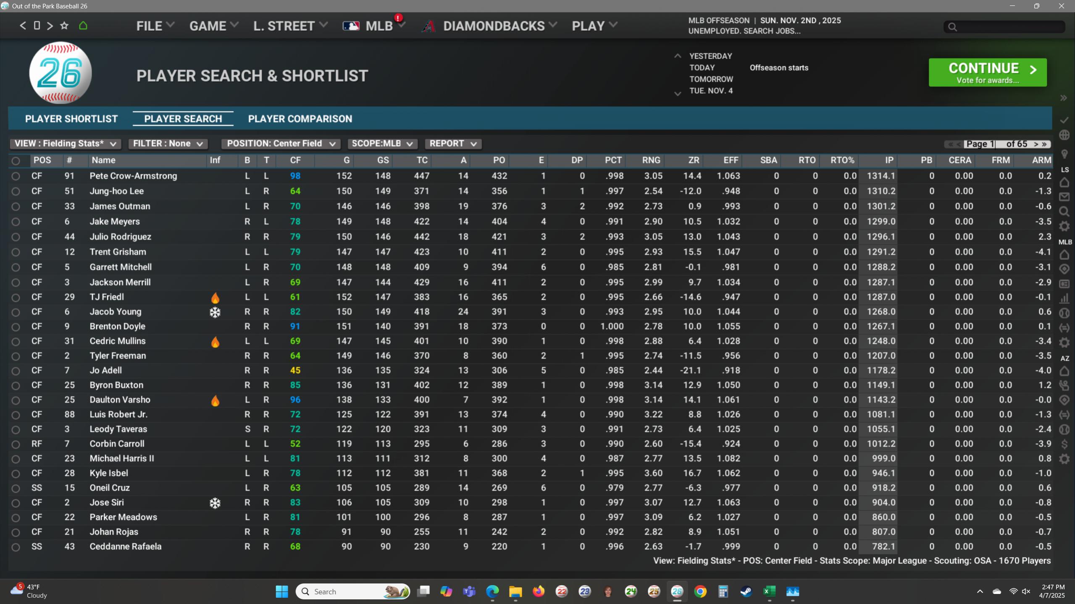Viewport: 1075px width, 604px height.
Task: Click the lightbulb icon in right sidebar
Action: [1064, 154]
